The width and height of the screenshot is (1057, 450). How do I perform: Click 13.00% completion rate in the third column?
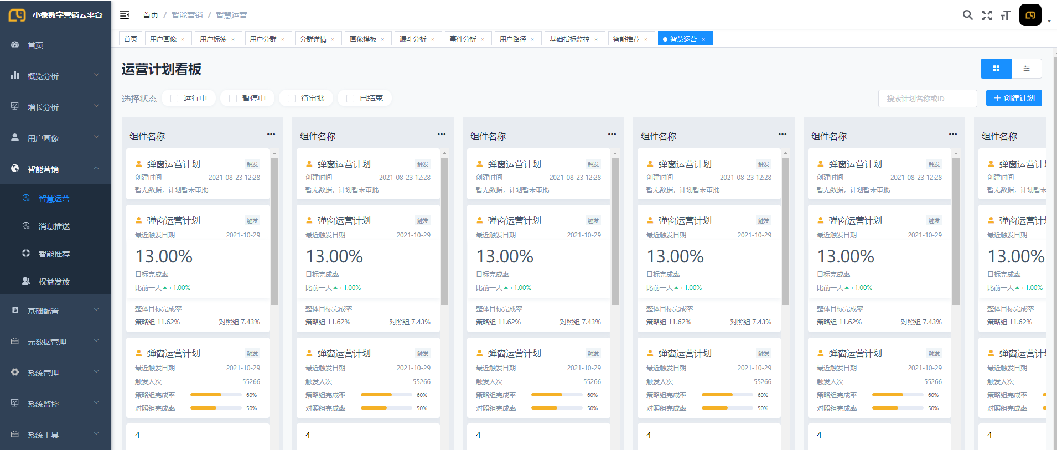point(505,256)
